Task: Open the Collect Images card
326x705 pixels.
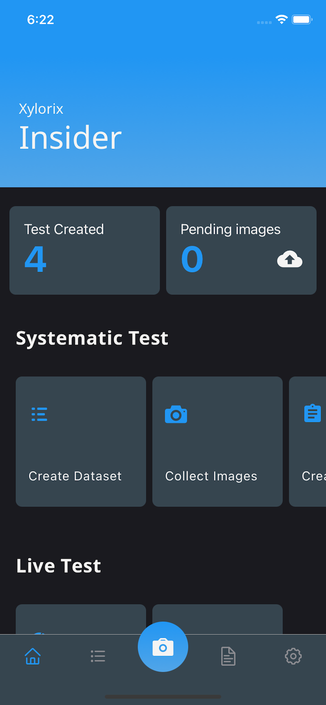Action: click(x=217, y=441)
